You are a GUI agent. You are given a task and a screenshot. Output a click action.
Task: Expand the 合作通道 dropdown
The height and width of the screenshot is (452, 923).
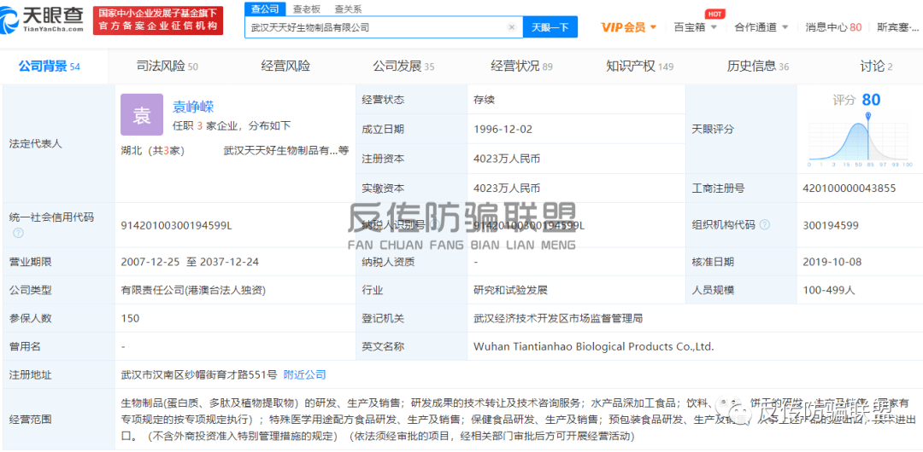[761, 27]
